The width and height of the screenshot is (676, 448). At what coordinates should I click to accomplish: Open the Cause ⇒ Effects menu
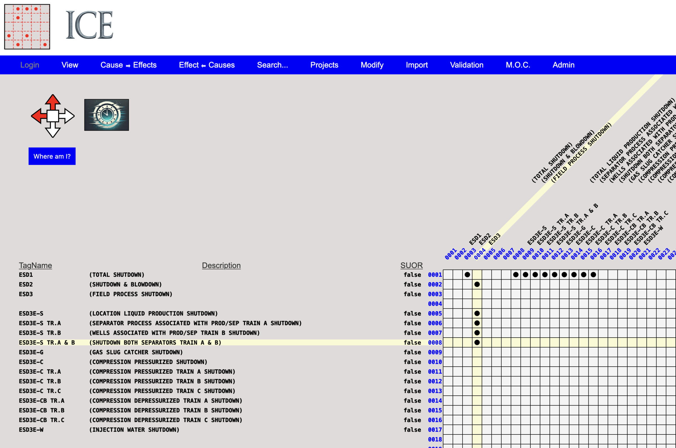click(128, 65)
